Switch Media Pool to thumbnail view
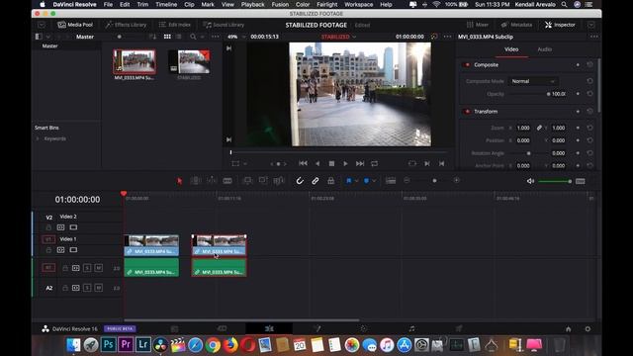633x356 pixels. tap(167, 37)
